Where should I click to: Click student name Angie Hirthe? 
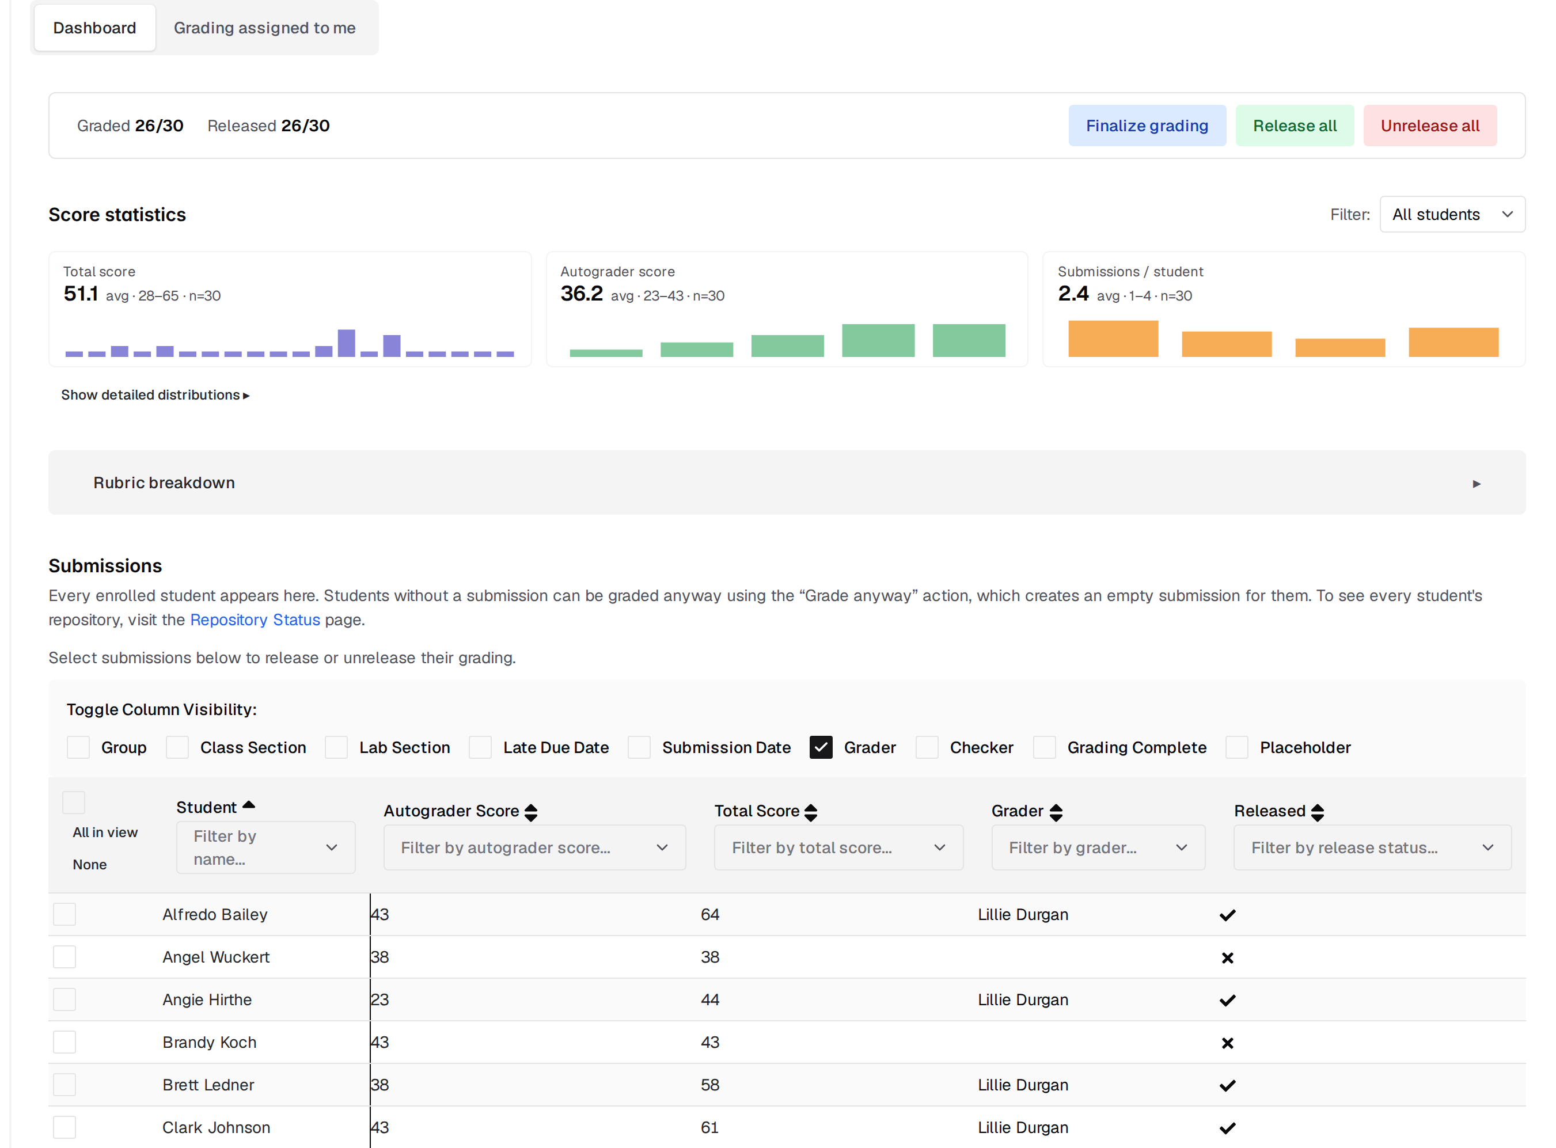coord(207,1000)
